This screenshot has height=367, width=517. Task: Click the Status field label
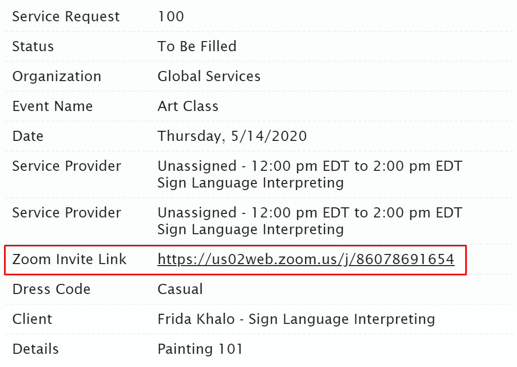[x=33, y=47]
